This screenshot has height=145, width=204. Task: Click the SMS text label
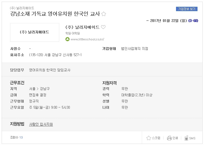192,138
